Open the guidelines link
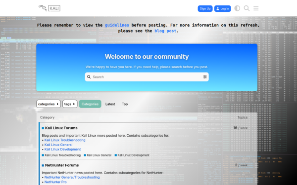 117,25
